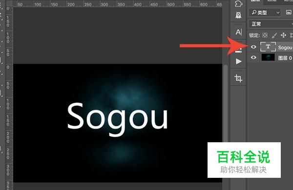Open the Actions panel play icon
The width and height of the screenshot is (293, 190).
coord(238,61)
